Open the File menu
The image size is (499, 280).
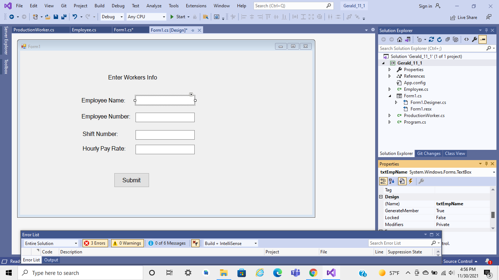pos(19,6)
